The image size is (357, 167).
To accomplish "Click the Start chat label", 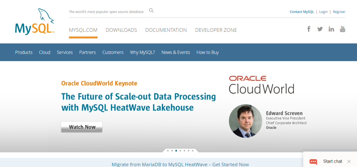I will 333,161.
